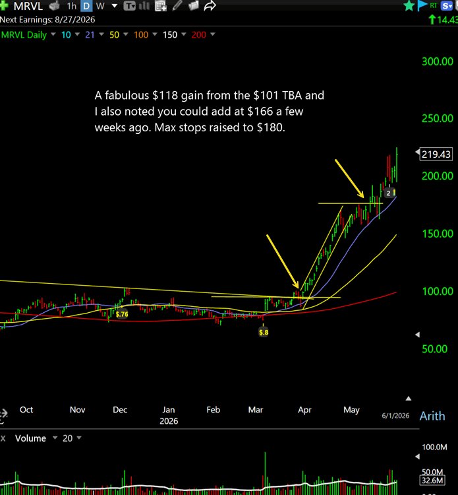Click the 150 moving average label
Screen dimensions: 458x495
[x=170, y=35]
